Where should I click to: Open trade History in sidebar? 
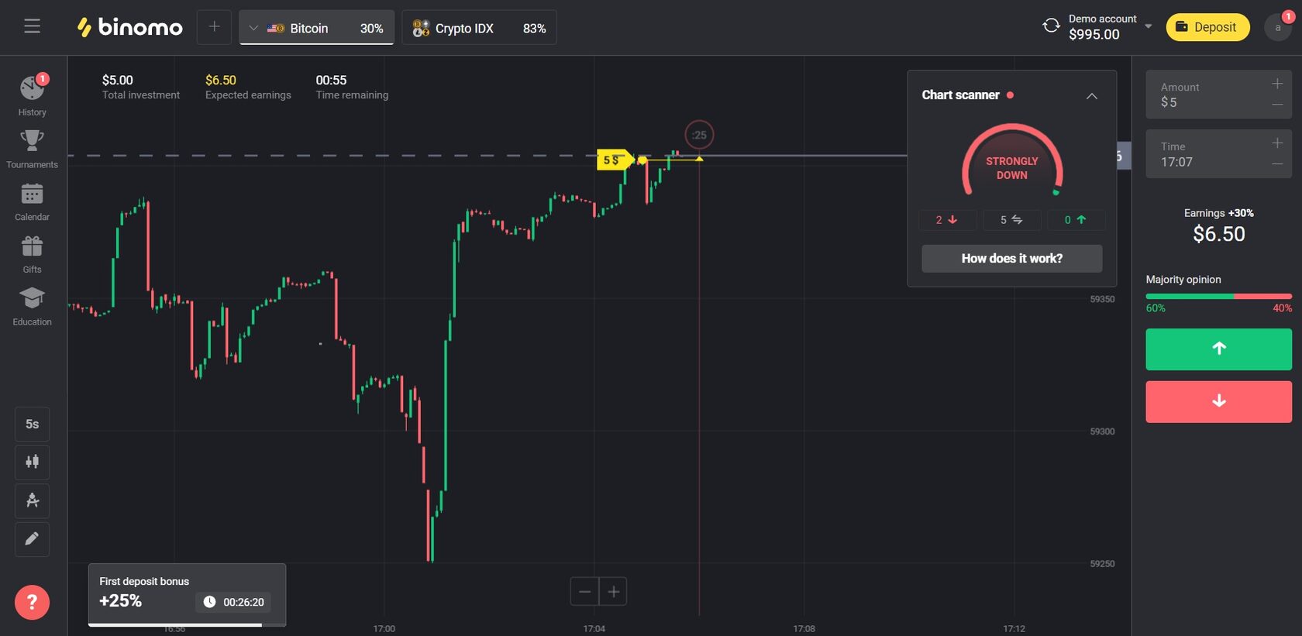click(32, 95)
